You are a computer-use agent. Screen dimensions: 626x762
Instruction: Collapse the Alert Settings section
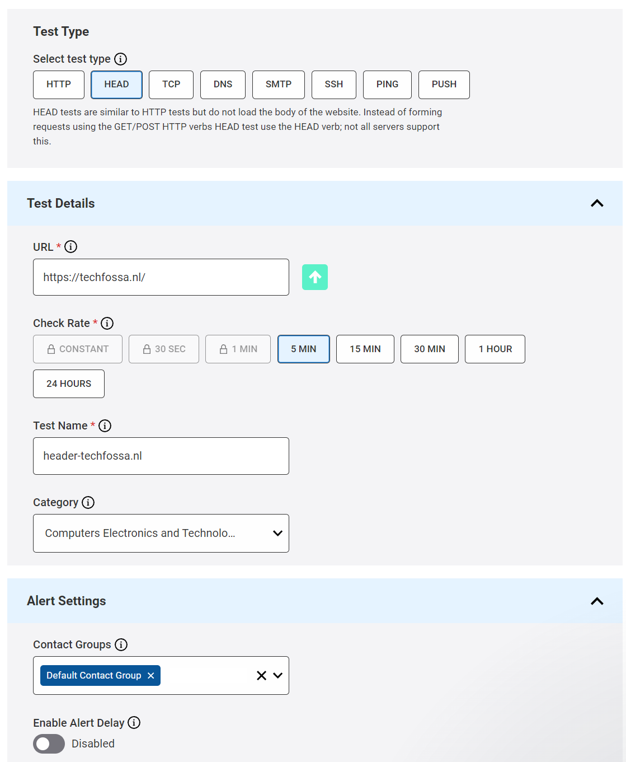(x=597, y=601)
